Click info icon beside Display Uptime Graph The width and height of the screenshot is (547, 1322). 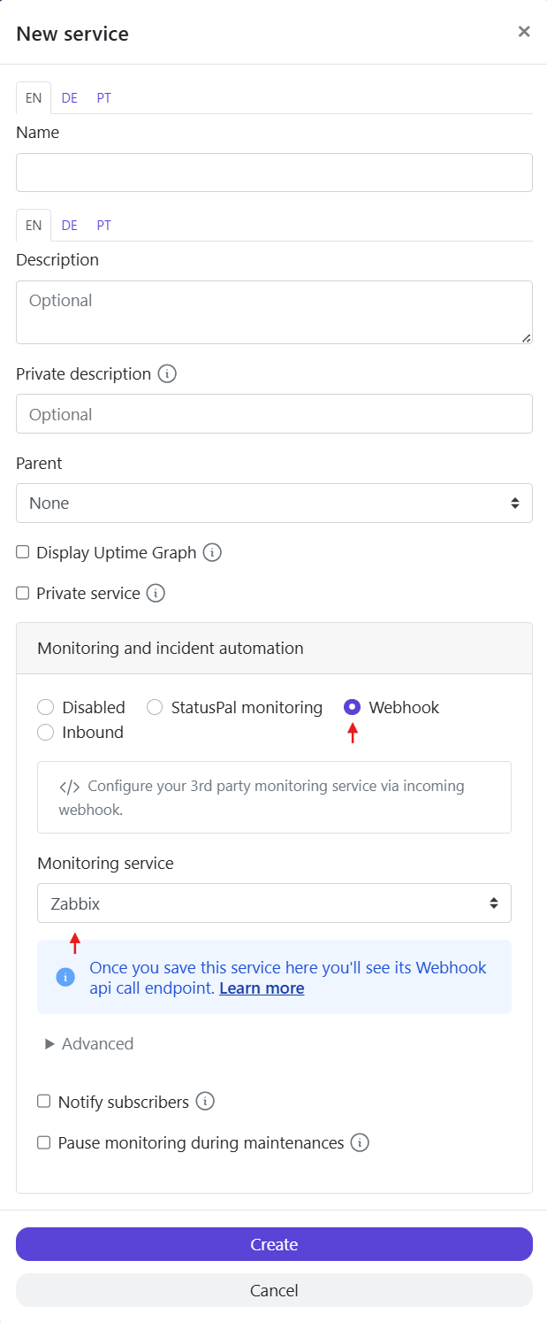[212, 552]
